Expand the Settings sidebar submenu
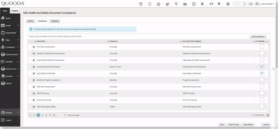Image resolution: width=278 pixels, height=129 pixels. pyautogui.click(x=18, y=112)
